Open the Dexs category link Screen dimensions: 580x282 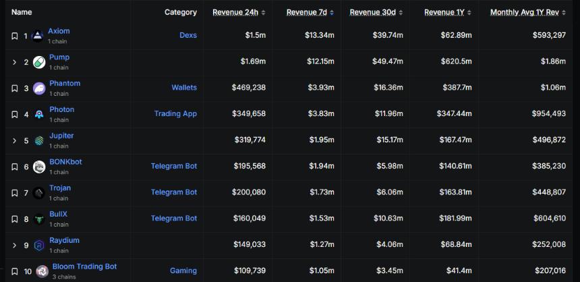(x=188, y=36)
